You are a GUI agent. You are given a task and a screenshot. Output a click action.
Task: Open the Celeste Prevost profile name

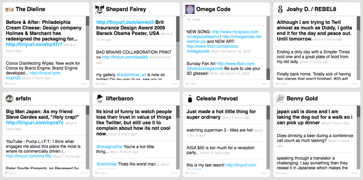[217, 99]
